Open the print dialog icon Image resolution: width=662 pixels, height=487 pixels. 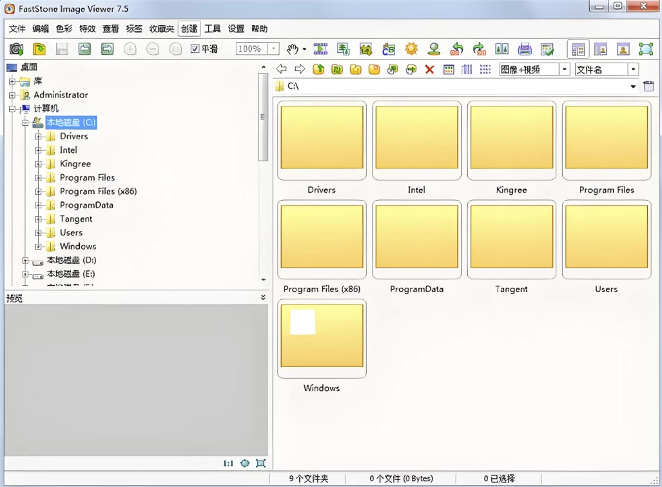pos(524,48)
